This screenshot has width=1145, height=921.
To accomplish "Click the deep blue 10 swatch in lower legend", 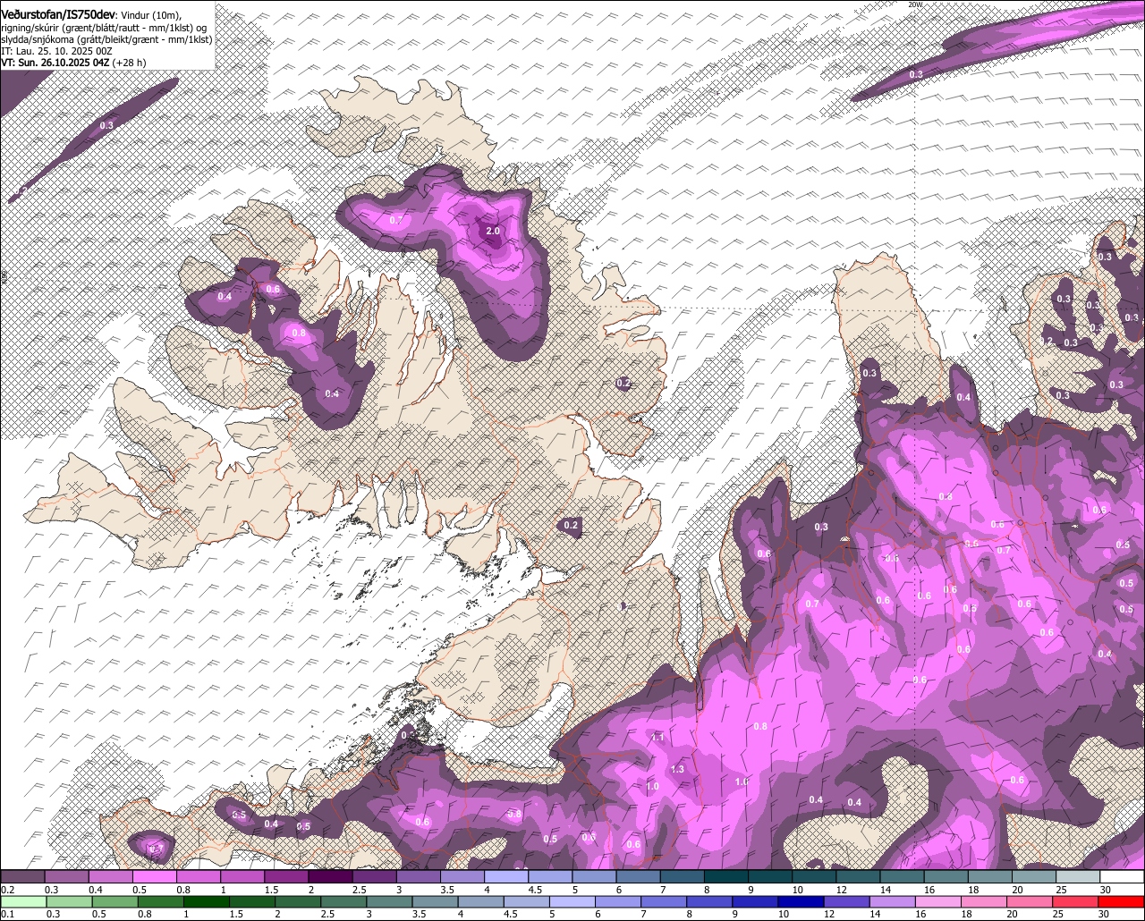I will click(801, 901).
